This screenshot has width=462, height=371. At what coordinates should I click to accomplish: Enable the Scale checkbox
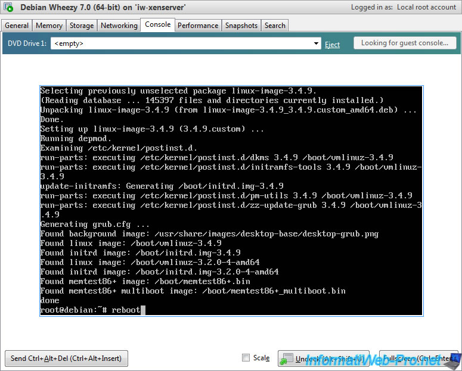(246, 357)
